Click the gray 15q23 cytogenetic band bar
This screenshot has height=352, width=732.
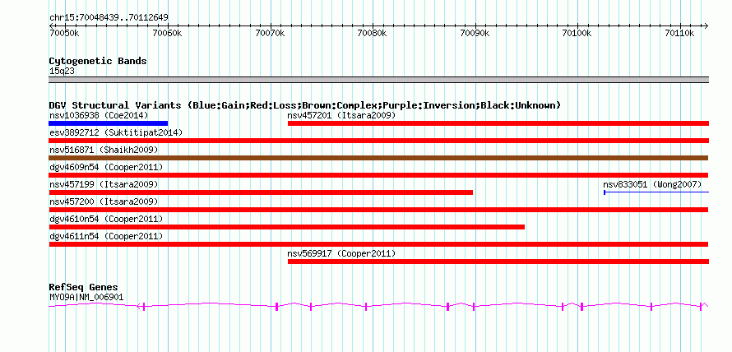378,79
